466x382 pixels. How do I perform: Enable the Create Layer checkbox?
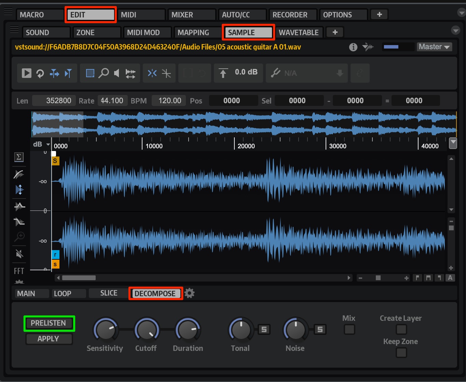pyautogui.click(x=401, y=329)
